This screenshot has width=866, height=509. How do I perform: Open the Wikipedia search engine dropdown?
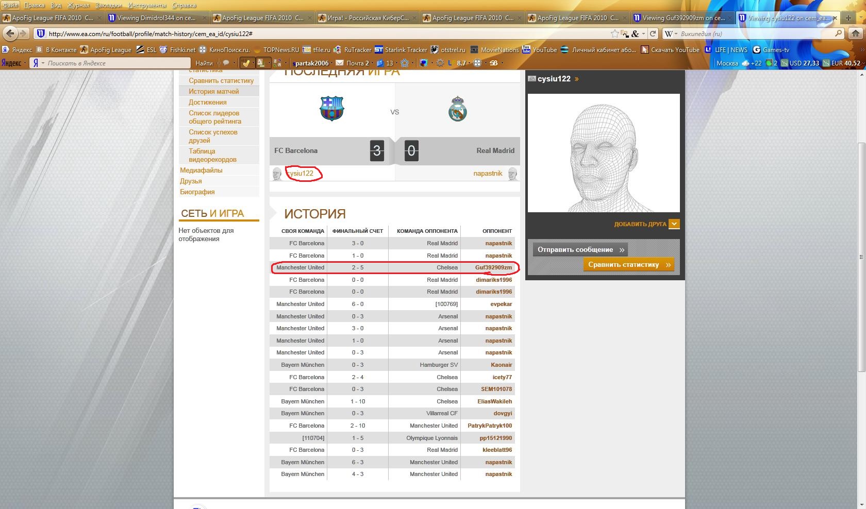click(x=671, y=33)
